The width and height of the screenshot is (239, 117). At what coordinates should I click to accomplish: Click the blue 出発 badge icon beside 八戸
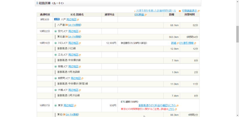(x=56, y=19)
